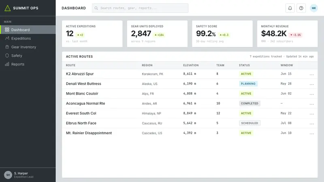Click the Dashboard grid icon in sidebar
324x182 pixels.
7,30
